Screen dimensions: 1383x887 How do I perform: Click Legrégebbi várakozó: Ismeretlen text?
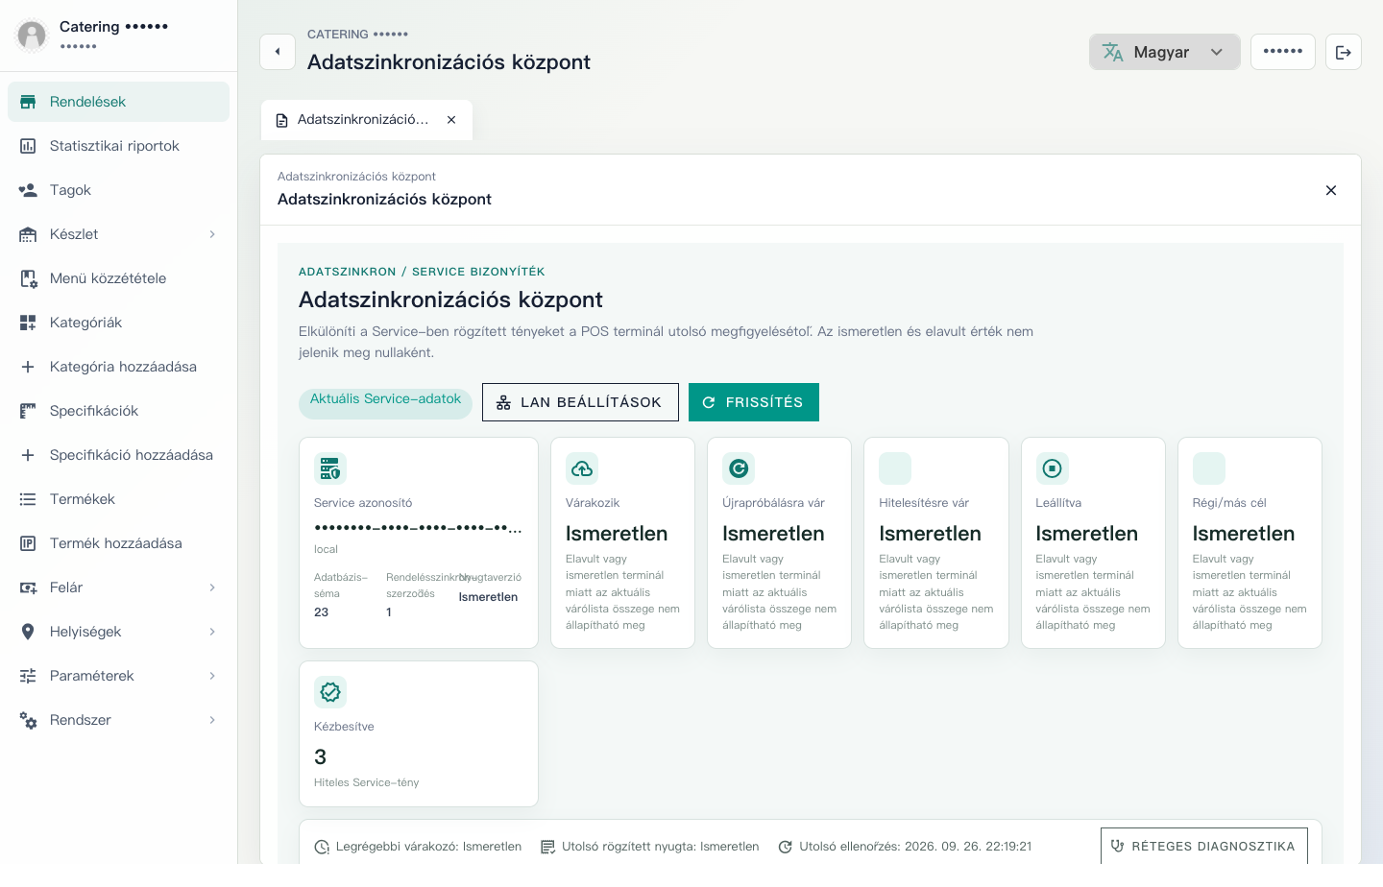tap(428, 847)
